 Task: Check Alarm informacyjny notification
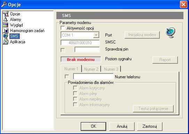pyautogui.click(x=75, y=104)
